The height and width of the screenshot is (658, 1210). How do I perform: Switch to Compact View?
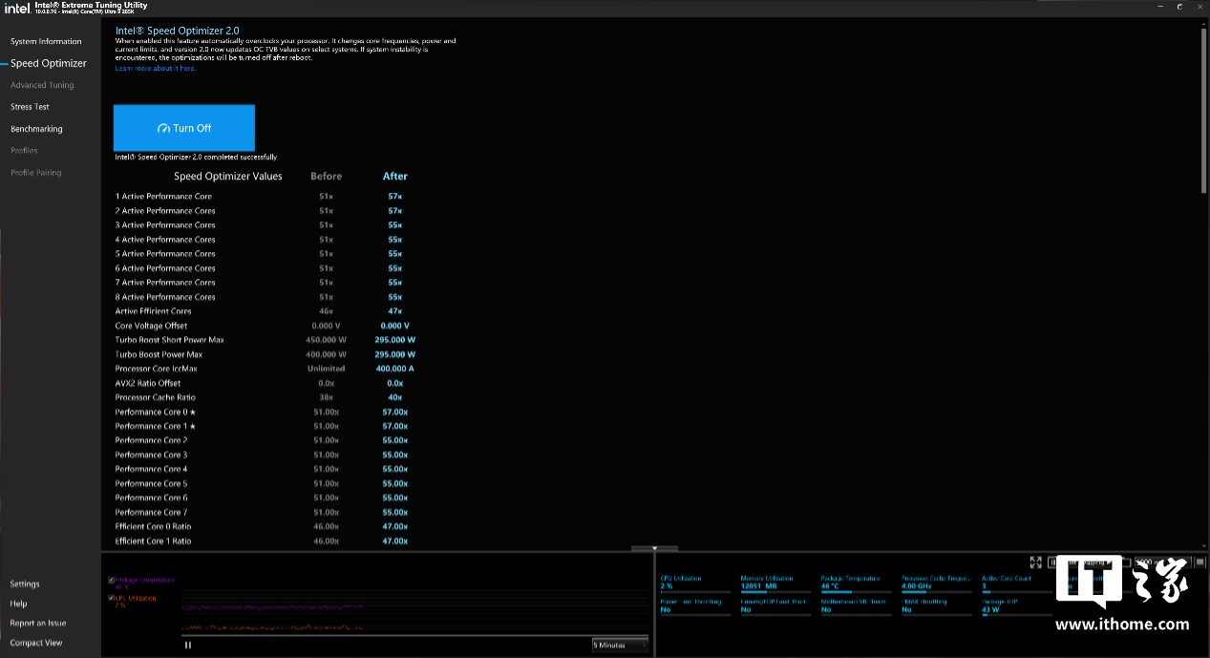pos(36,643)
